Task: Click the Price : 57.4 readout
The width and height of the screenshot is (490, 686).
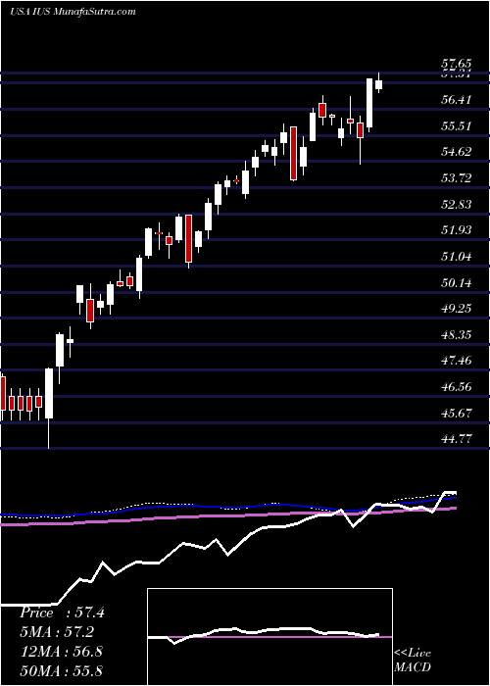Action: coord(62,612)
